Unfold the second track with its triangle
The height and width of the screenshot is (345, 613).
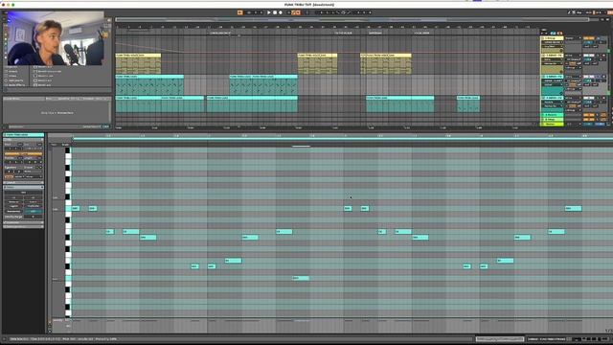pyautogui.click(x=543, y=56)
